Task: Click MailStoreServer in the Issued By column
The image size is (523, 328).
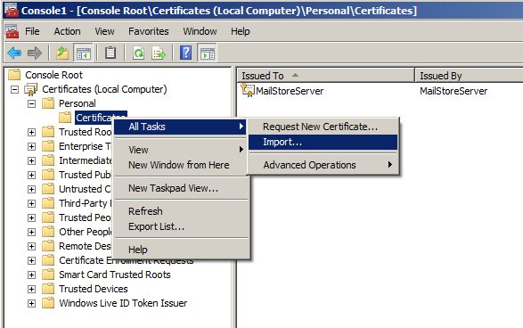Action: 454,91
